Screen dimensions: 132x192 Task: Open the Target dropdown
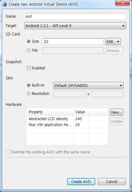75,26
